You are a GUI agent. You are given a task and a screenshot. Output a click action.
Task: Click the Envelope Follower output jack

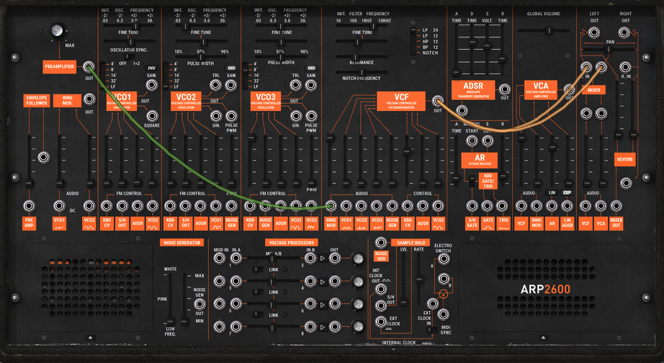pos(43,157)
